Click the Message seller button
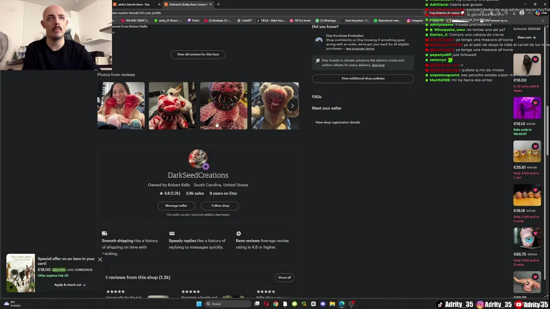Screen dimensions: 550x309 click(x=176, y=206)
